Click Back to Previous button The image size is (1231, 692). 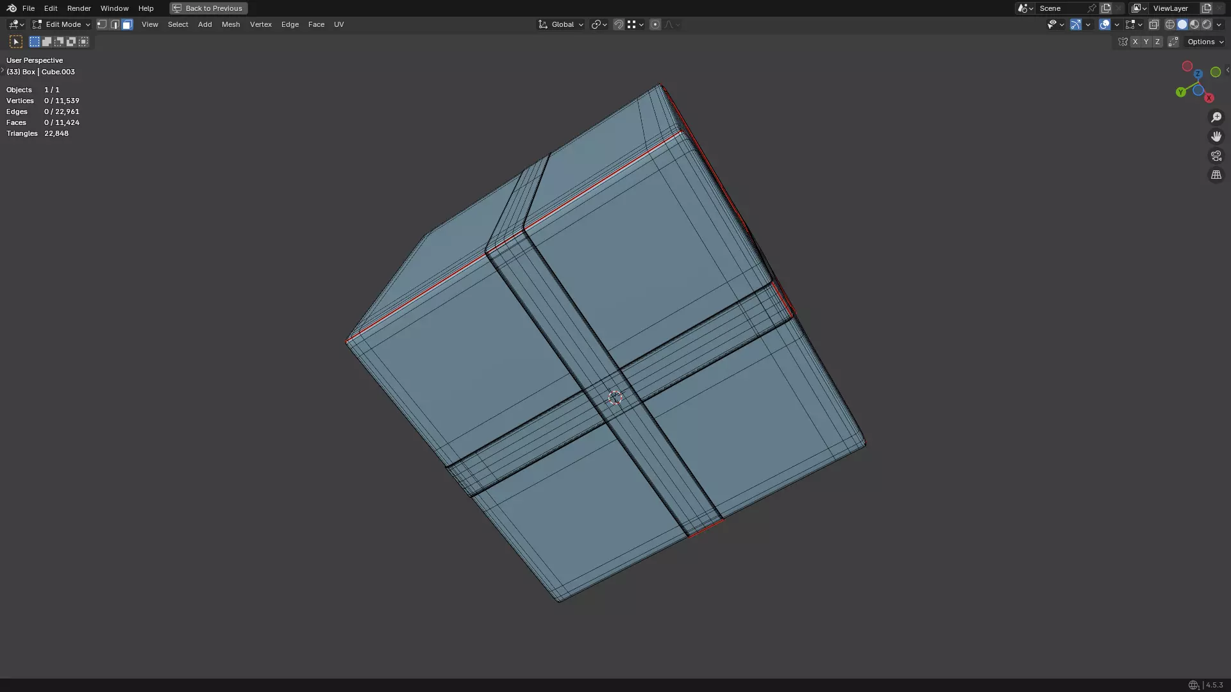(x=208, y=8)
